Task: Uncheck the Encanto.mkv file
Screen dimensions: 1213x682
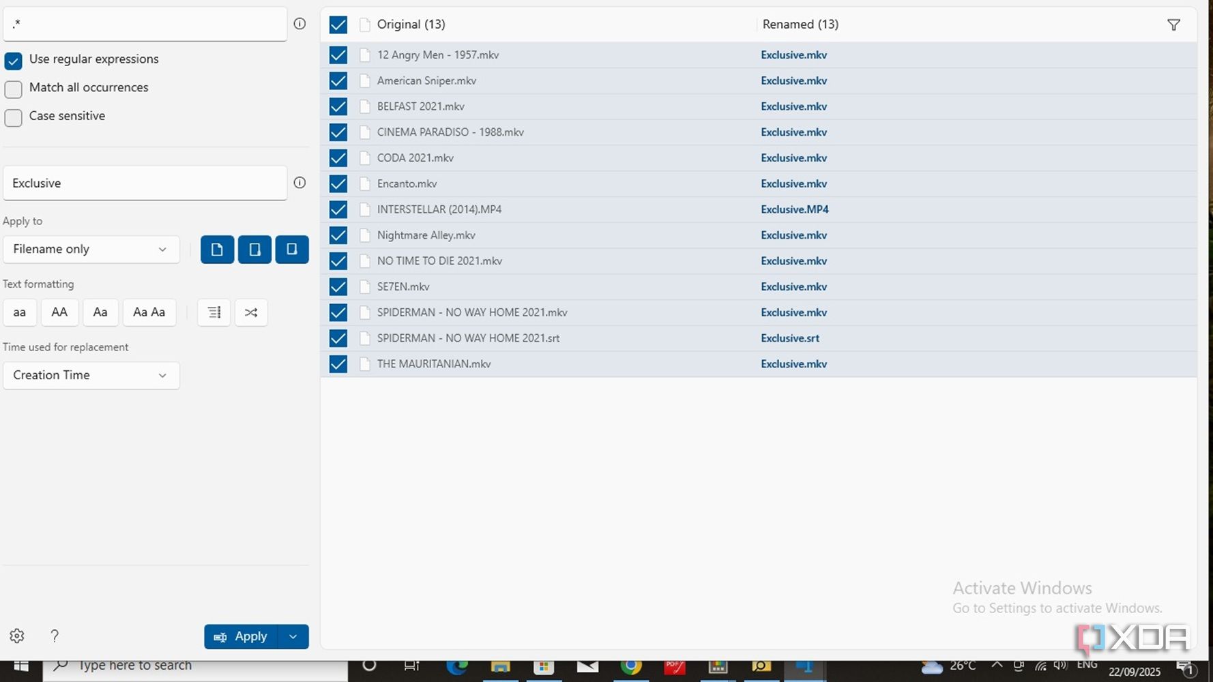Action: 338,184
